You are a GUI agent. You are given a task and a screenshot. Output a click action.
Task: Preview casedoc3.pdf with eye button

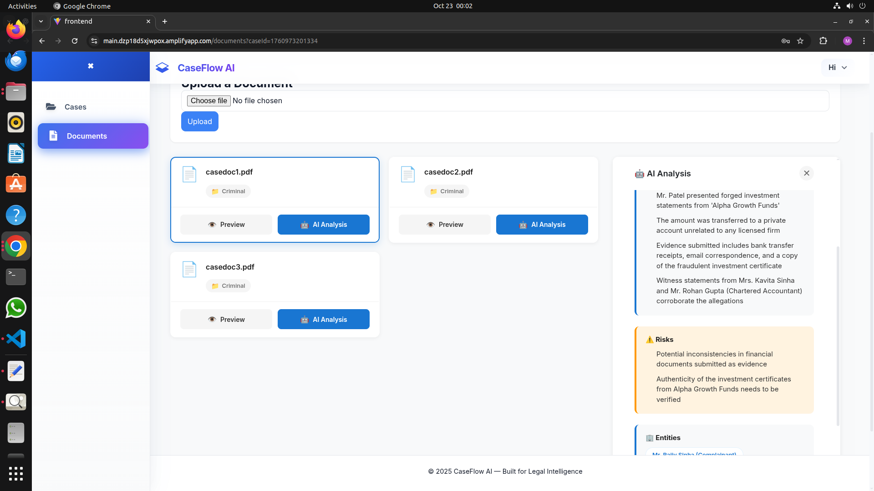point(226,320)
